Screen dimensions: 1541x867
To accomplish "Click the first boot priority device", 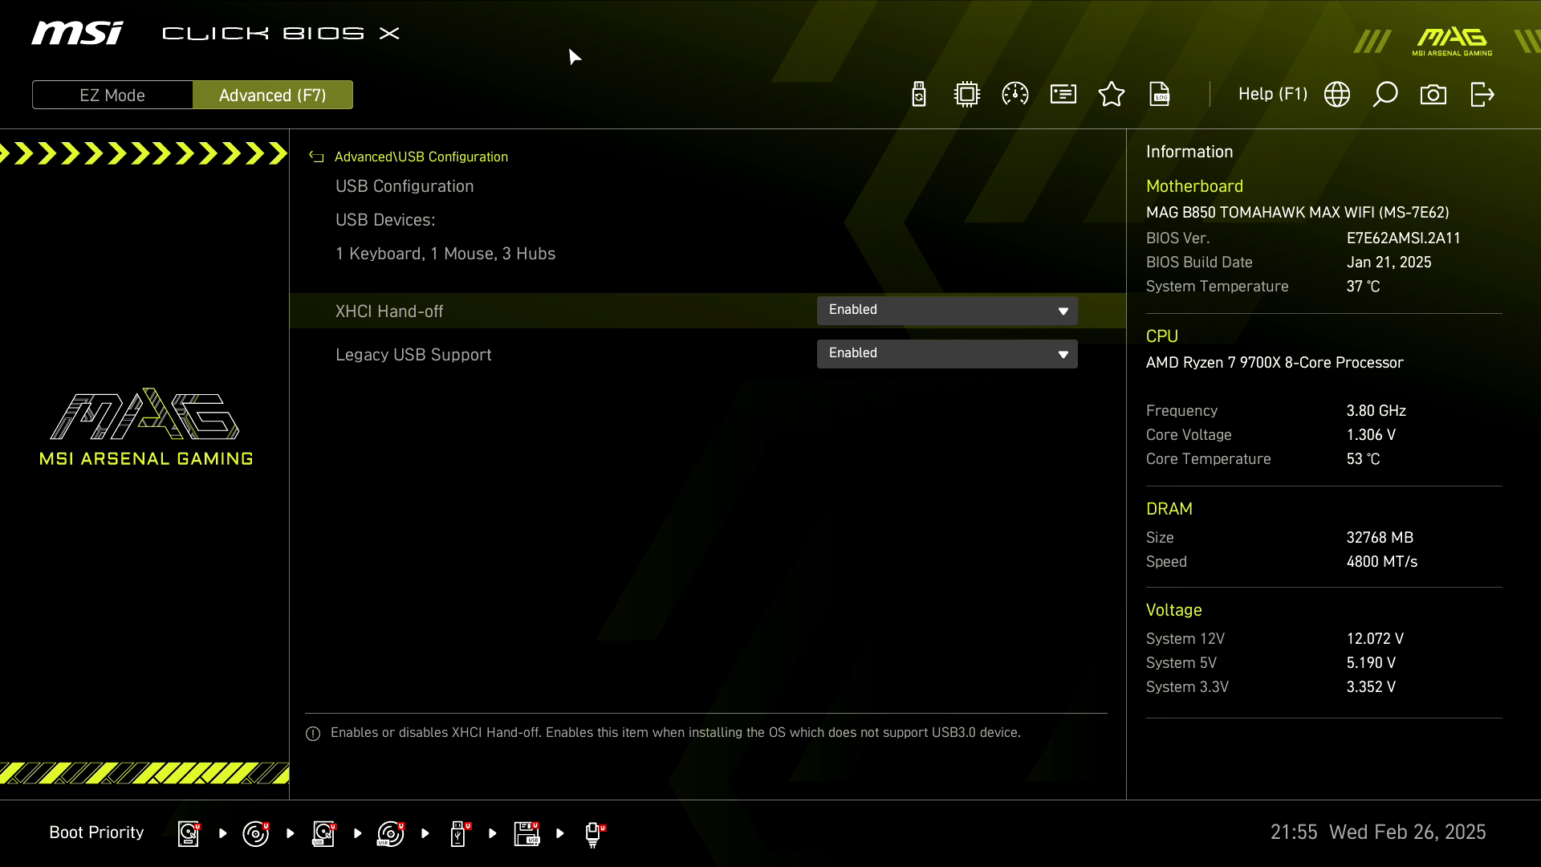I will 189,834.
